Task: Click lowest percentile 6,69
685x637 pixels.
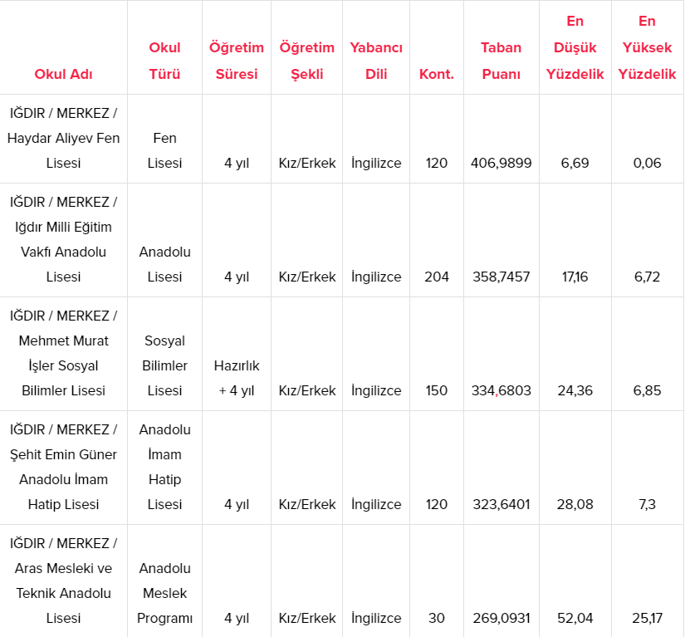Action: click(x=575, y=163)
